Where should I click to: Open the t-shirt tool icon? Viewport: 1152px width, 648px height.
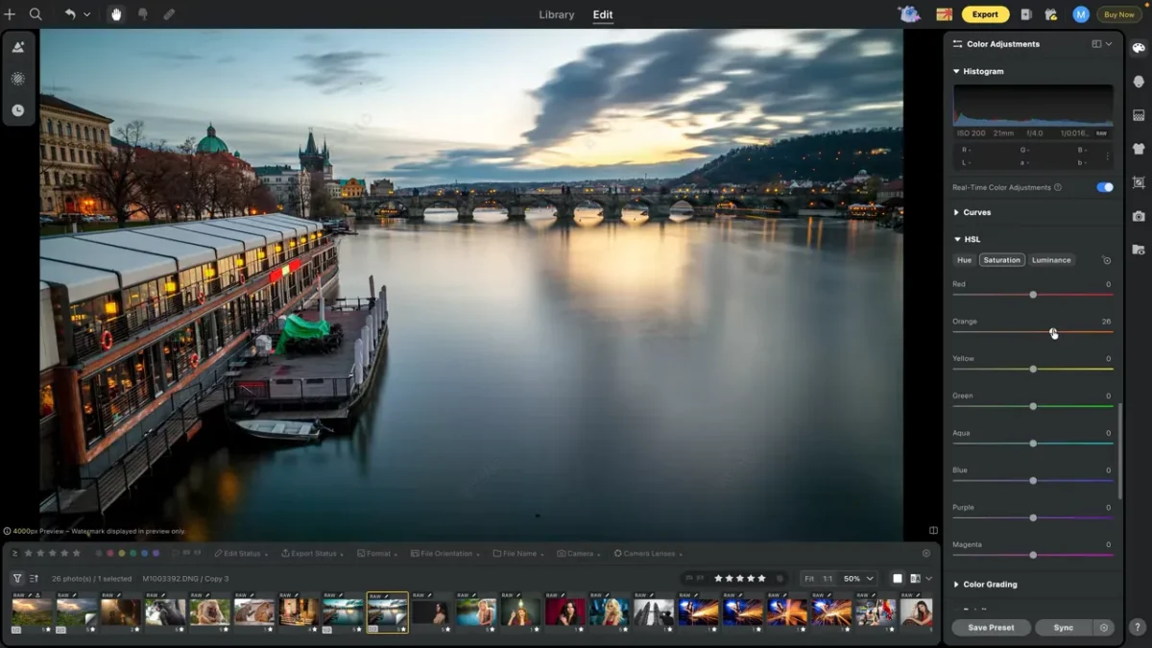1139,149
